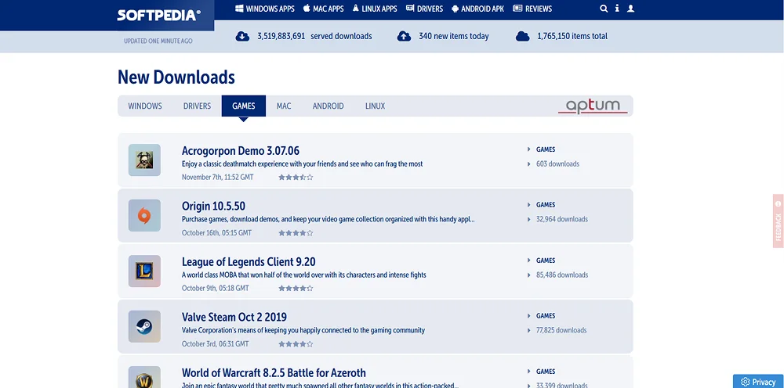Open League of Legends Client 9.20 link

249,262
